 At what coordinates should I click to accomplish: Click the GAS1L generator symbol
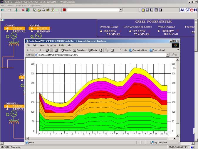pyautogui.click(x=14, y=36)
